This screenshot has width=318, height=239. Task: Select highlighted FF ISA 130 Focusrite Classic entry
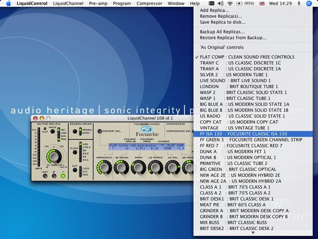click(253, 134)
